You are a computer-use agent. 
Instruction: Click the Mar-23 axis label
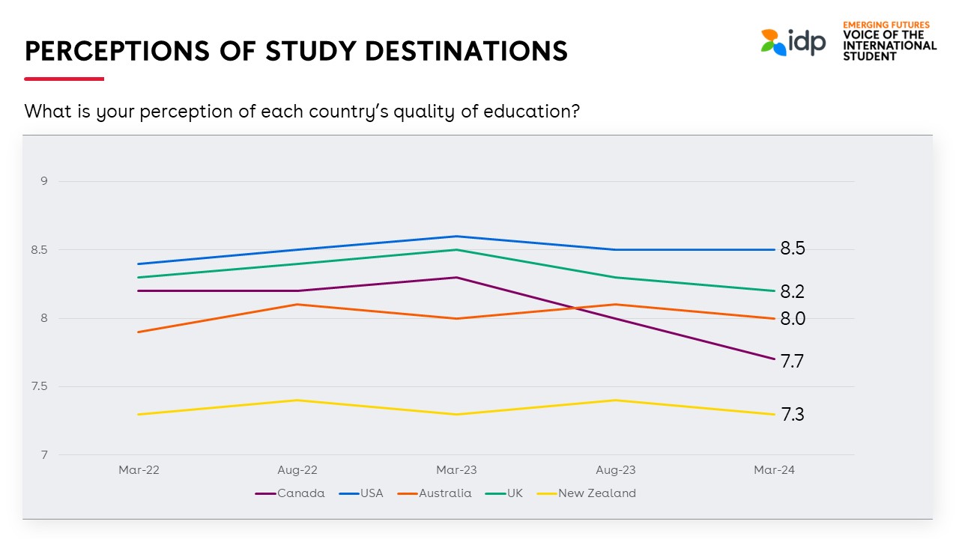pyautogui.click(x=456, y=470)
